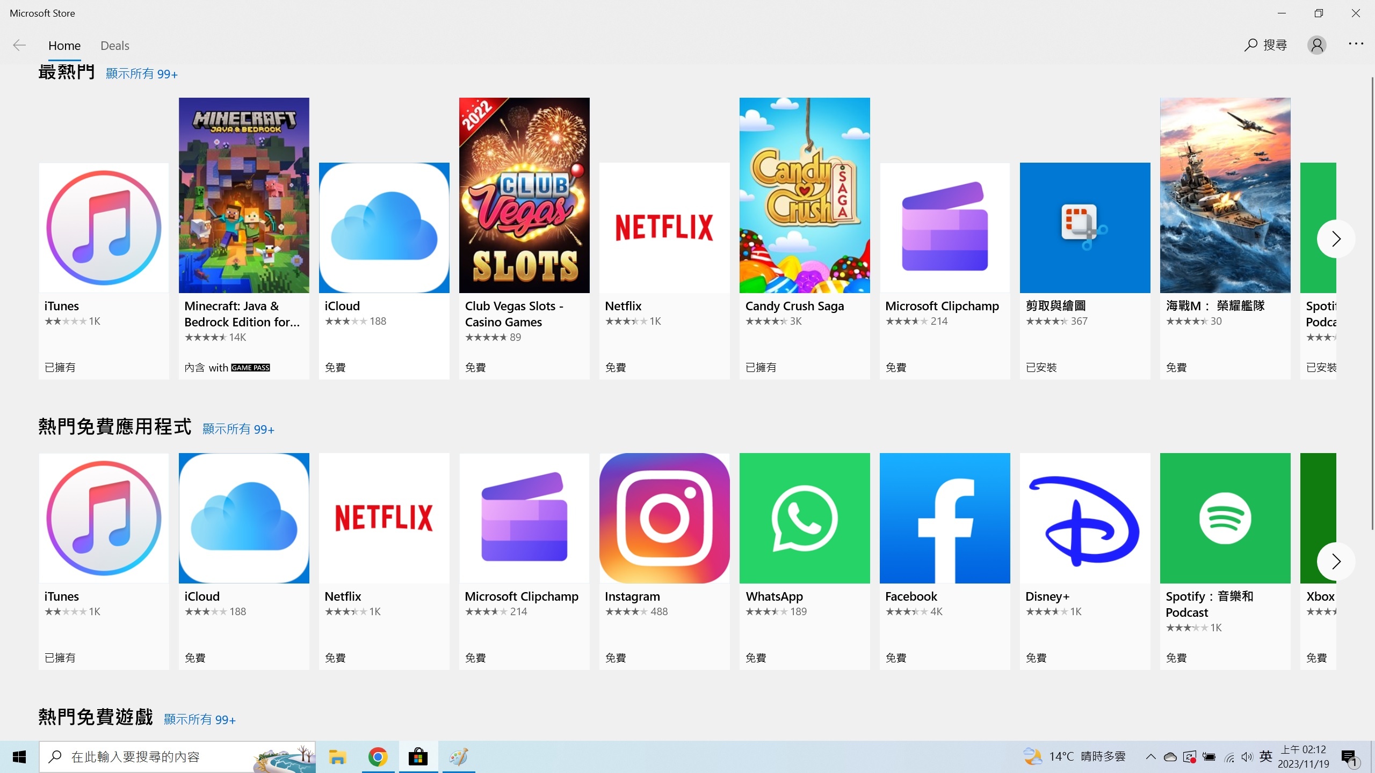Viewport: 1375px width, 773px height.
Task: Show all 99+ free games link
Action: tap(199, 719)
